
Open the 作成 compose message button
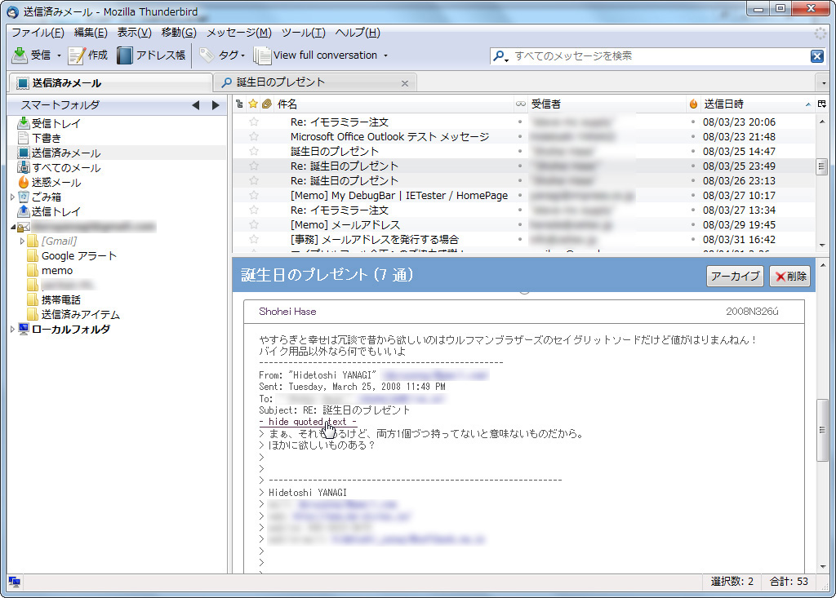point(88,55)
